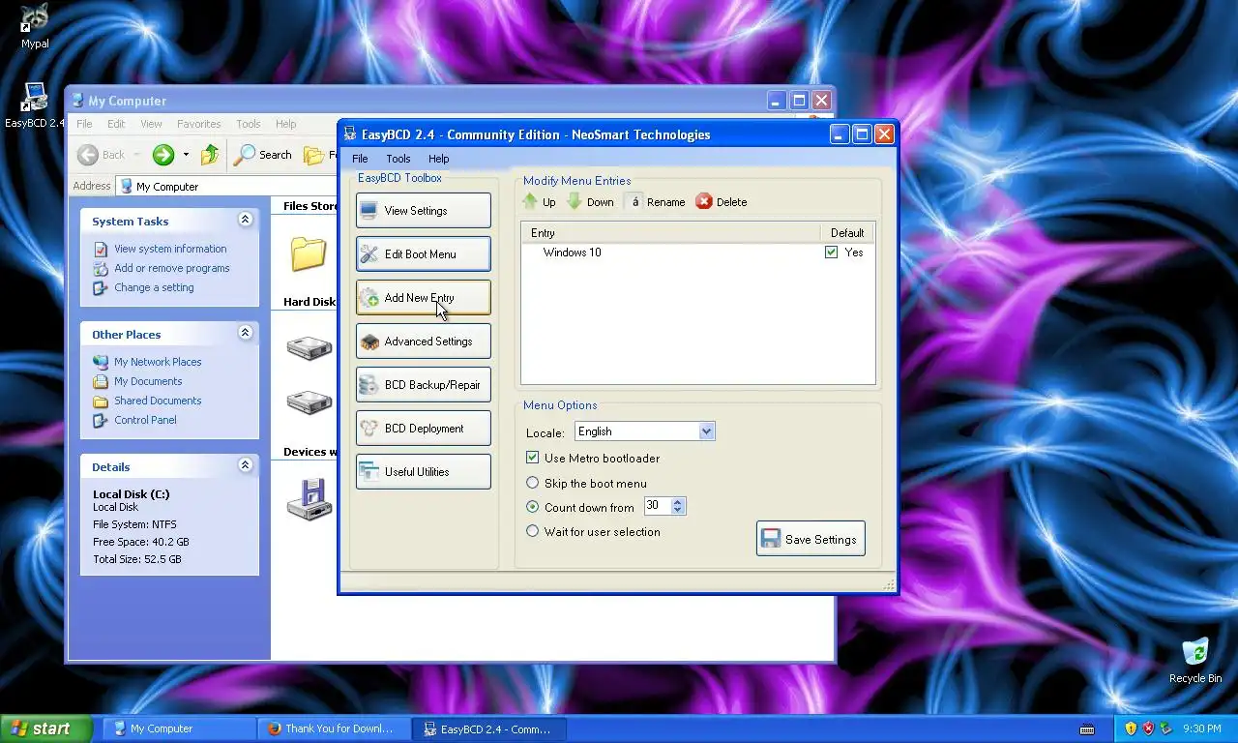Switch to My Computer taskbar button
The height and width of the screenshot is (743, 1238).
point(178,728)
